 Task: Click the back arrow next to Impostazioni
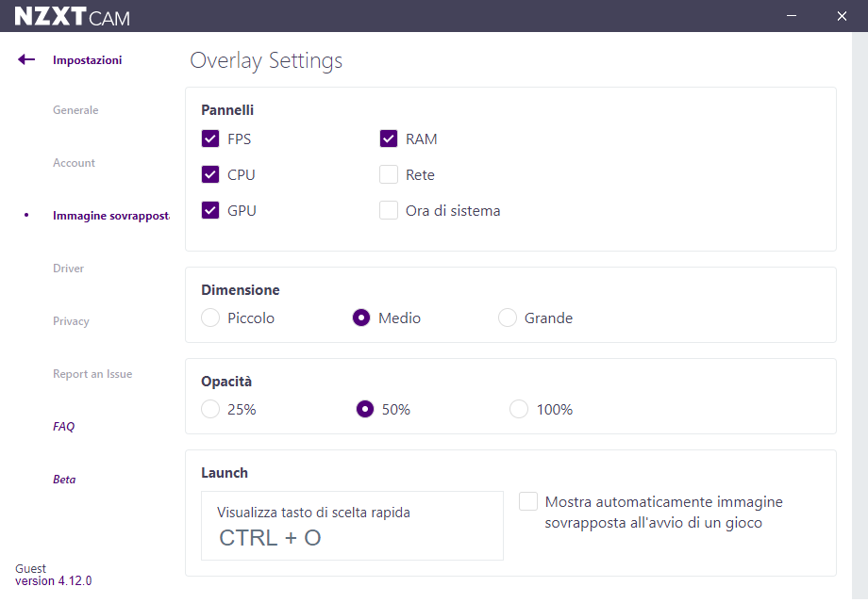coord(26,59)
